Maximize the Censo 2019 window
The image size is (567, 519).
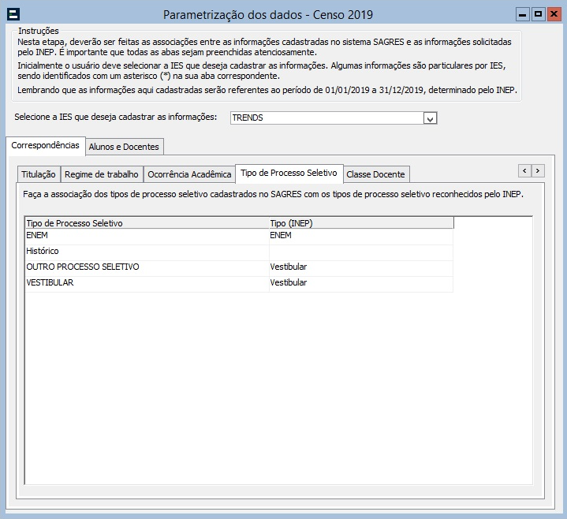[538, 14]
